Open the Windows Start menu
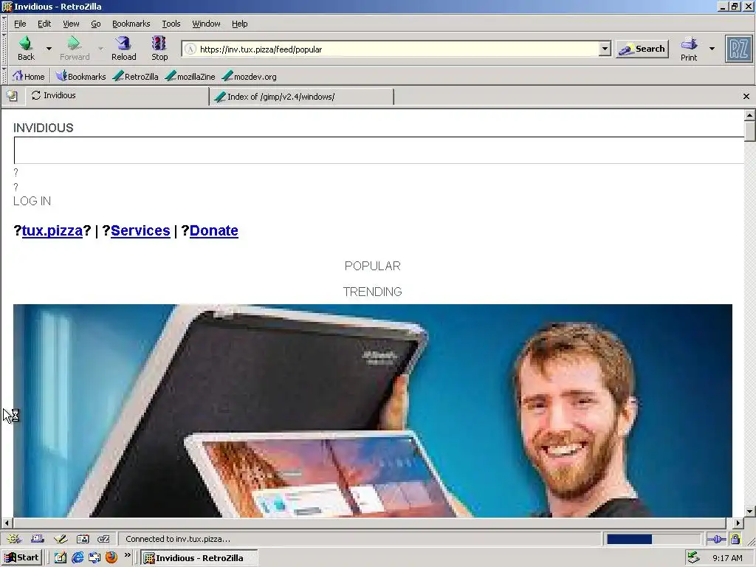 click(x=21, y=558)
